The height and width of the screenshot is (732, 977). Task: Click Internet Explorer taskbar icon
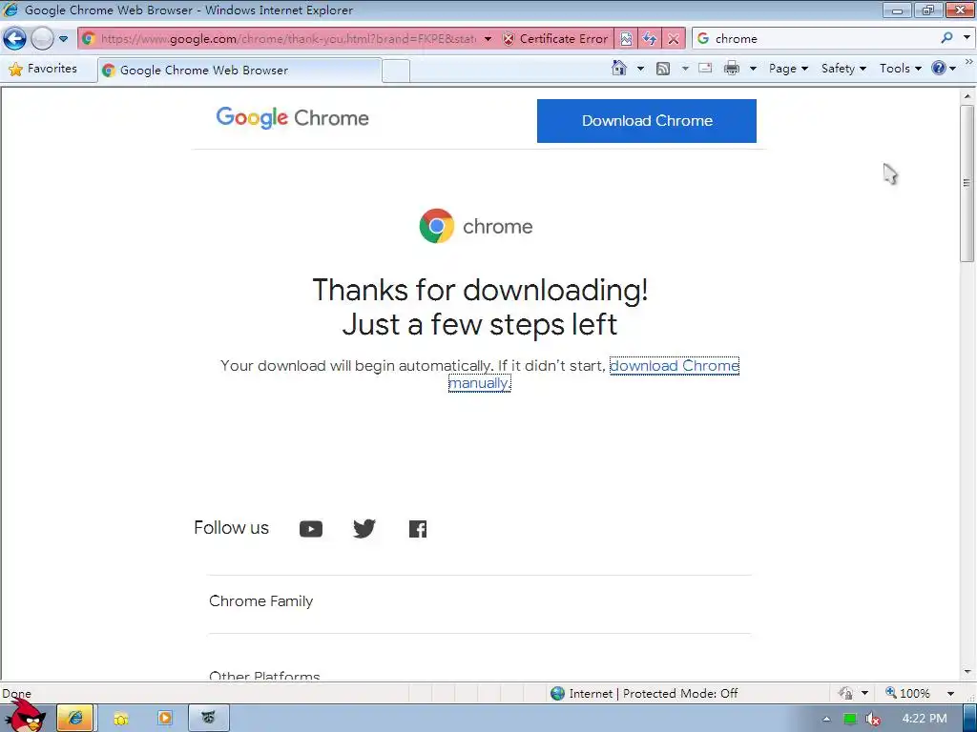click(x=74, y=719)
